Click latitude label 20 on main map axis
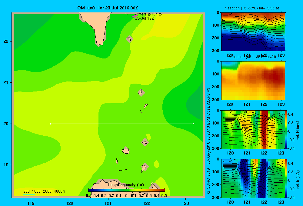Viewport: 303px width, 206px height. 6,124
